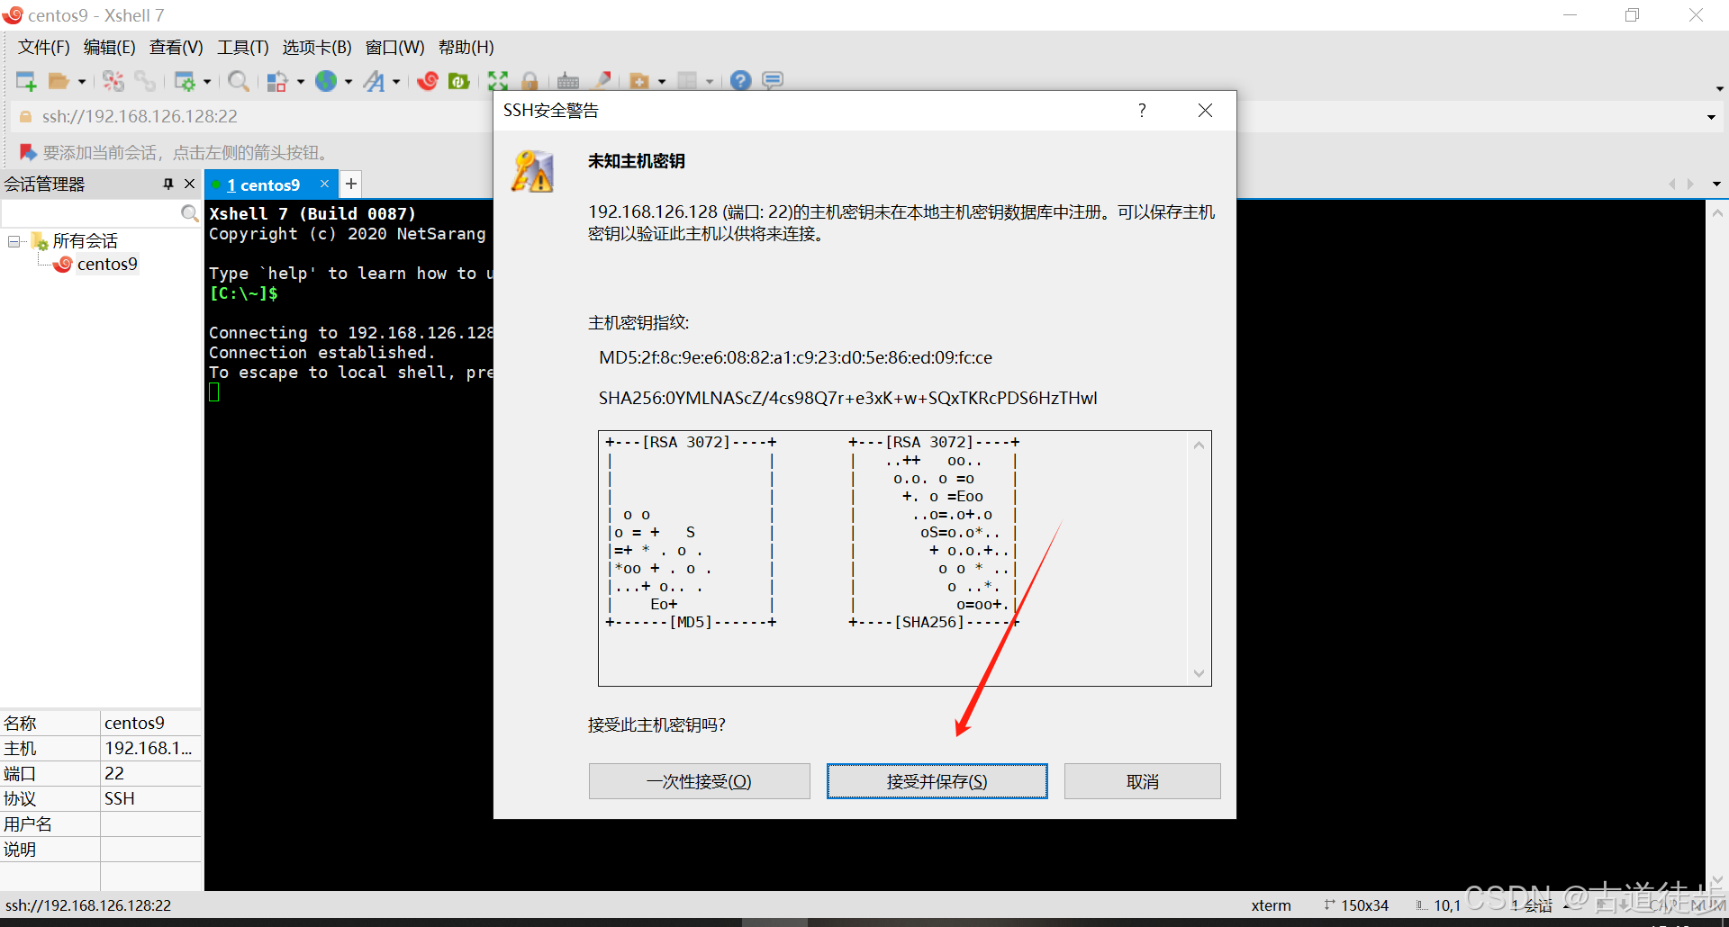The image size is (1729, 927).
Task: Click the chat feedback bubble icon
Action: (x=773, y=81)
